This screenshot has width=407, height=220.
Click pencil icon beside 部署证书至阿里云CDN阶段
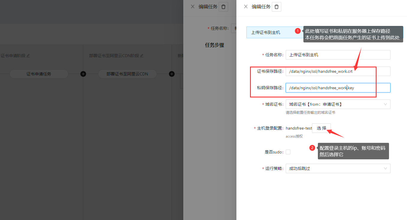[x=142, y=56]
